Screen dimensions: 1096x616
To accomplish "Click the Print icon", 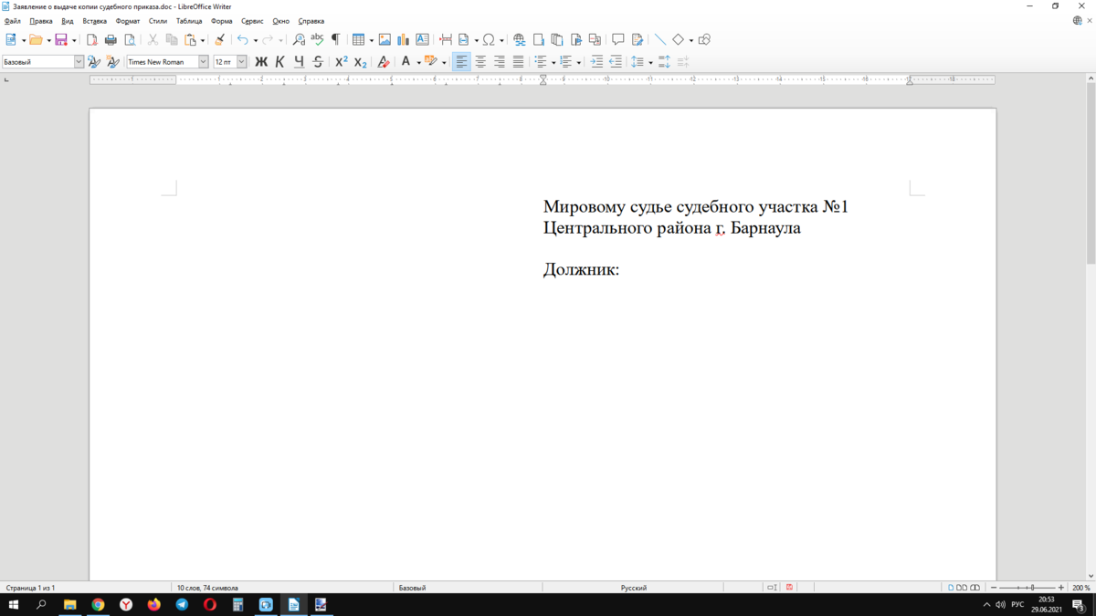I will coord(111,40).
